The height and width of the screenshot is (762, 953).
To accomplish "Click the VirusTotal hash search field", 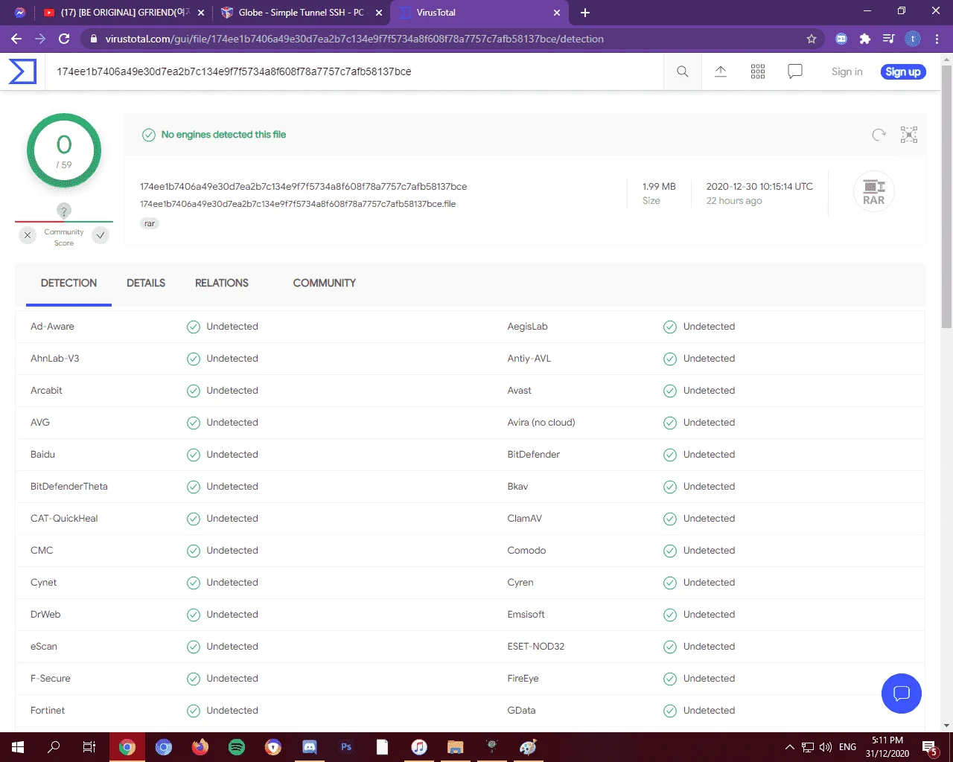I will tap(354, 71).
